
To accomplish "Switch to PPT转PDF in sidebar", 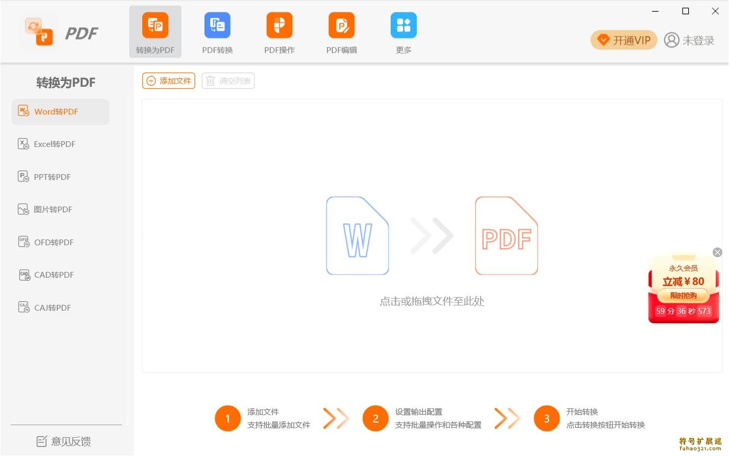I will (52, 177).
